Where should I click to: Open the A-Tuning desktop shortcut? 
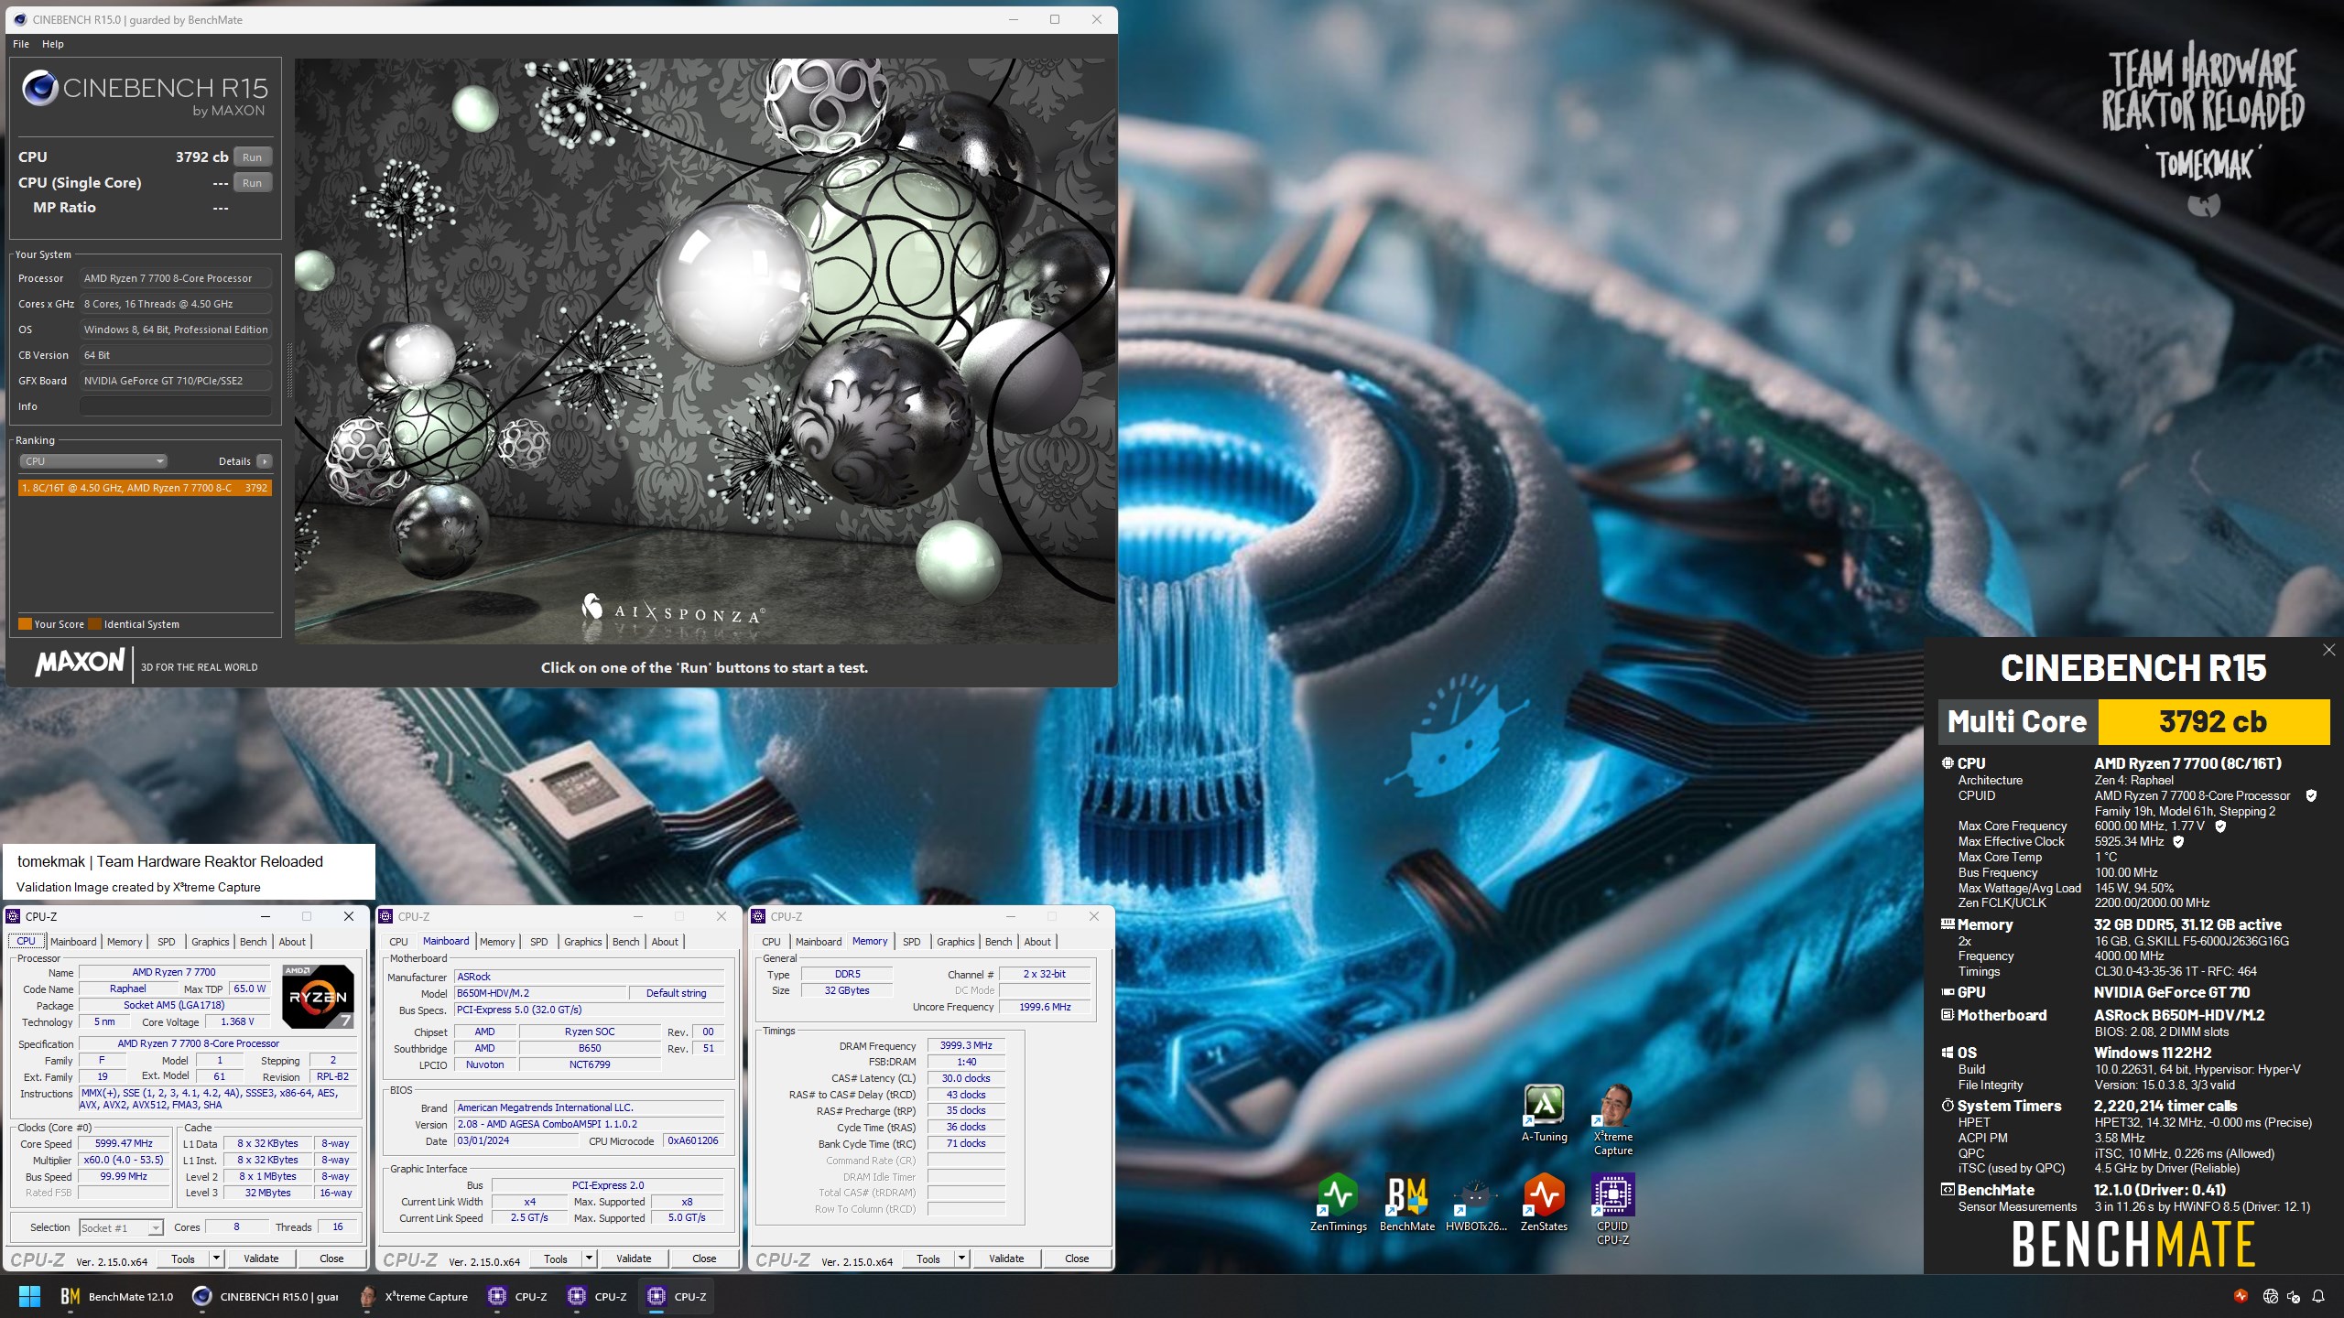point(1544,1112)
